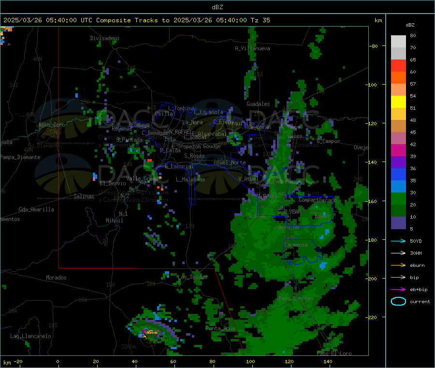The height and width of the screenshot is (368, 435).
Task: Click the high-reflectivity storm core near 2200m
Action: (x=149, y=332)
